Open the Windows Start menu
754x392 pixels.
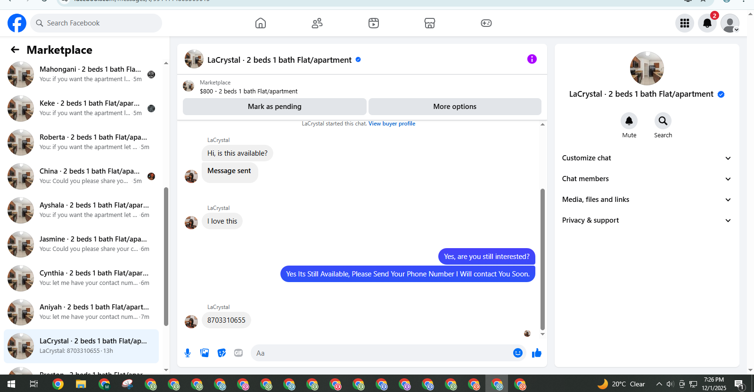[x=11, y=384]
